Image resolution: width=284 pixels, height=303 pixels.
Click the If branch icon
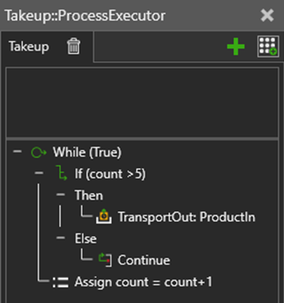tap(61, 173)
